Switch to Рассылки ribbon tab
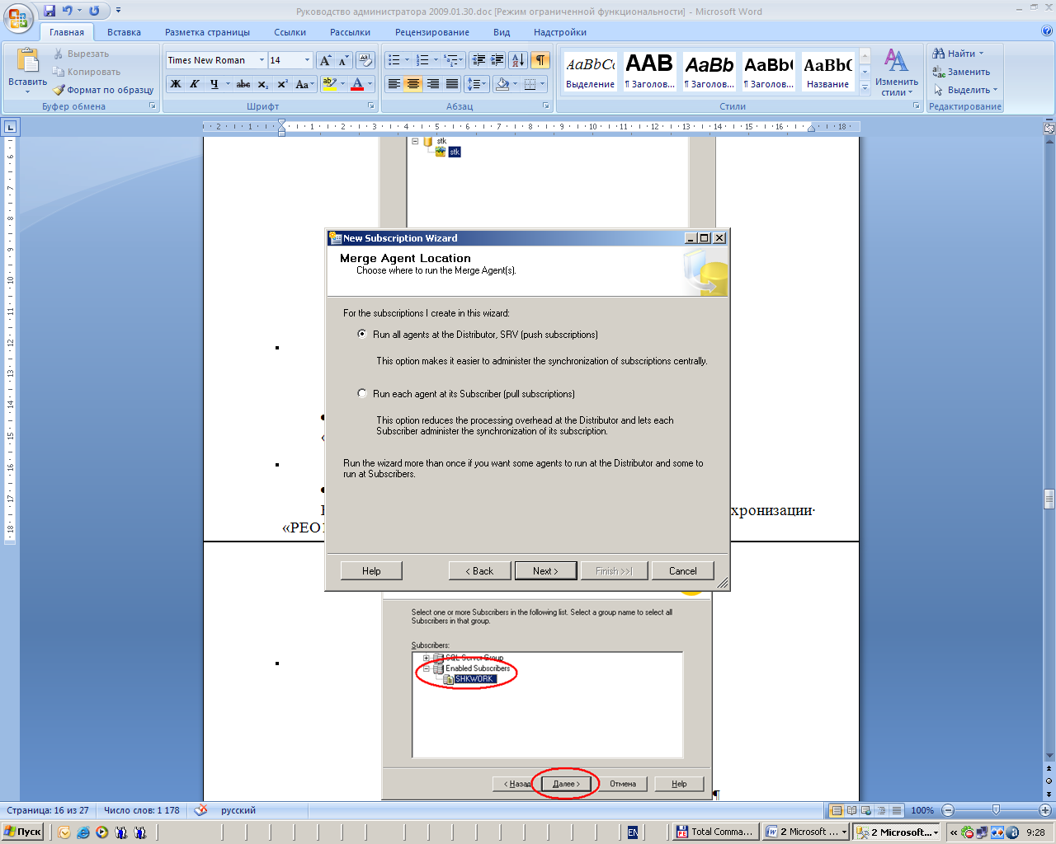 tap(350, 32)
